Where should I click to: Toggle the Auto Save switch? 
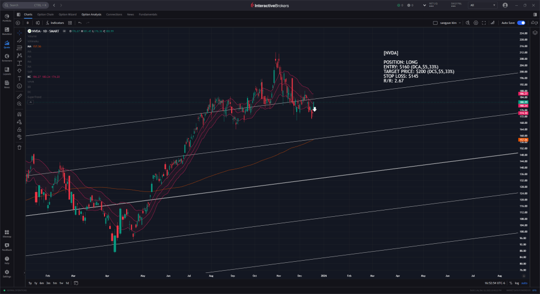point(521,23)
